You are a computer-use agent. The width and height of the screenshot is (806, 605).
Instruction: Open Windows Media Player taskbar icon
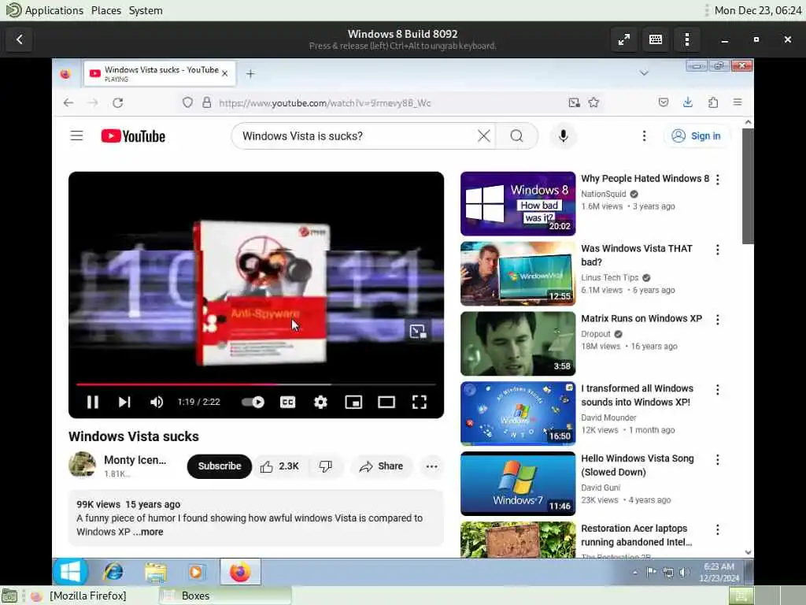196,572
